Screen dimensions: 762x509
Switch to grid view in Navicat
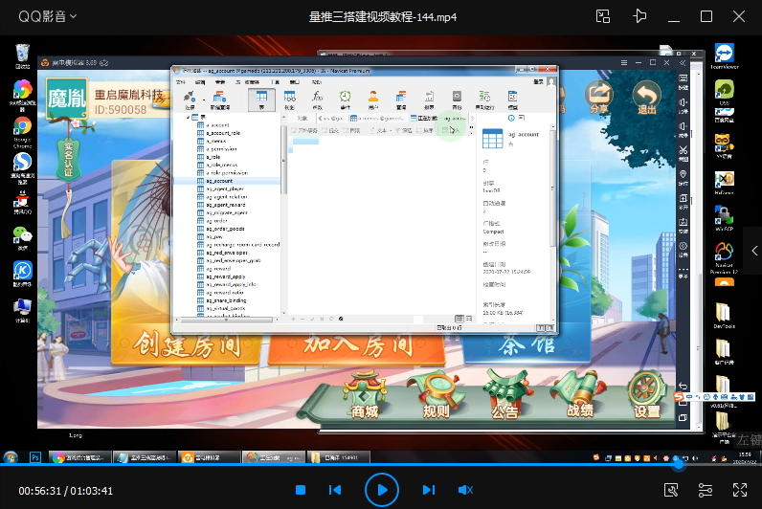point(459,319)
